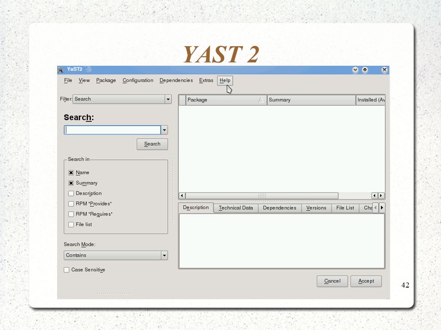Uncheck the Summary search option

pyautogui.click(x=71, y=183)
